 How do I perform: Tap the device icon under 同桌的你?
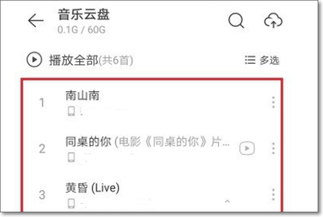(x=71, y=157)
